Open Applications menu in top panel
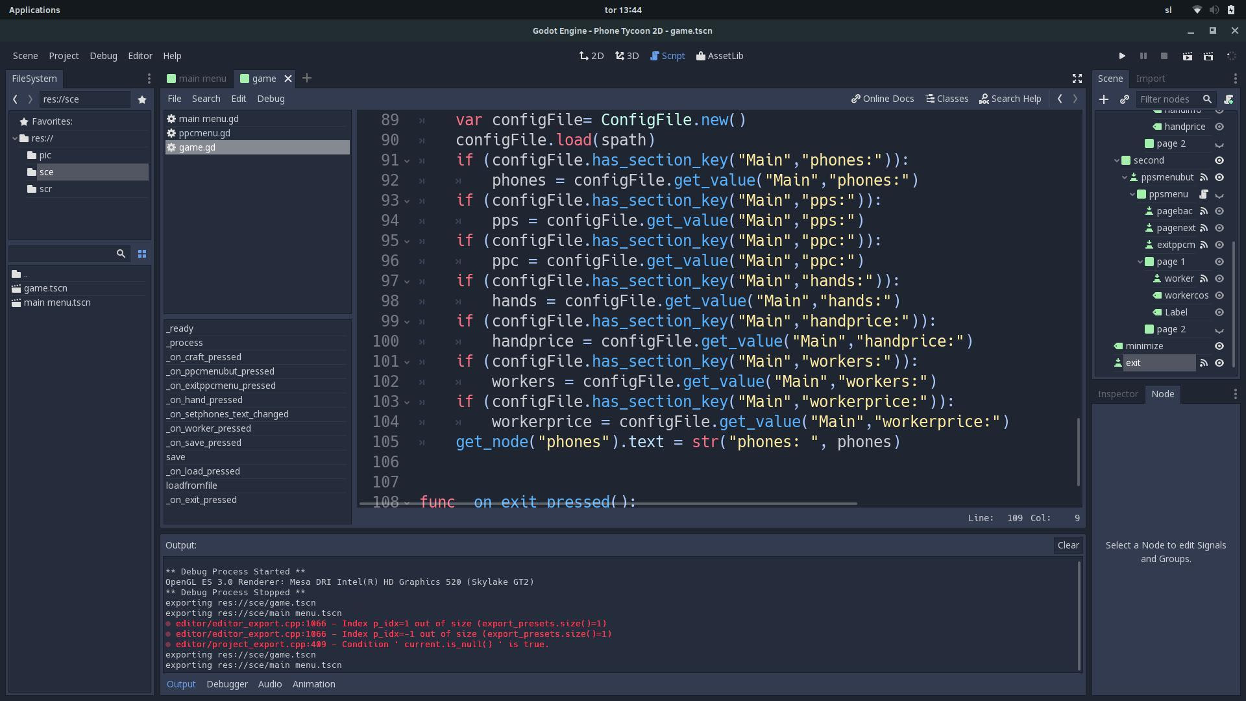The image size is (1246, 701). (34, 10)
